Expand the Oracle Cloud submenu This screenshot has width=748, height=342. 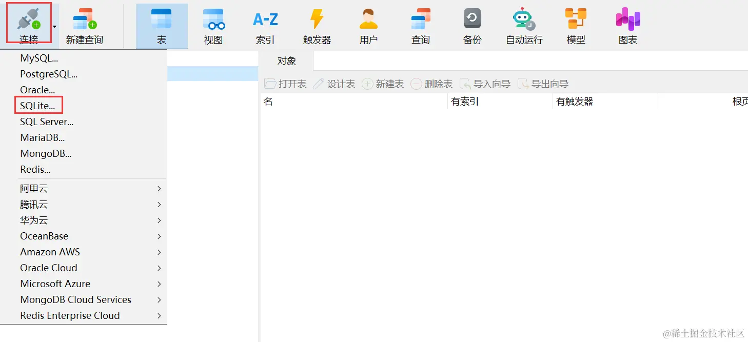84,268
